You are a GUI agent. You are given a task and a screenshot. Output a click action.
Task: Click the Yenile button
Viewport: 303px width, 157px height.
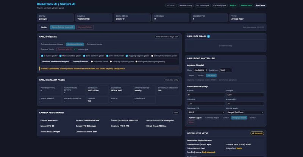coord(44,27)
